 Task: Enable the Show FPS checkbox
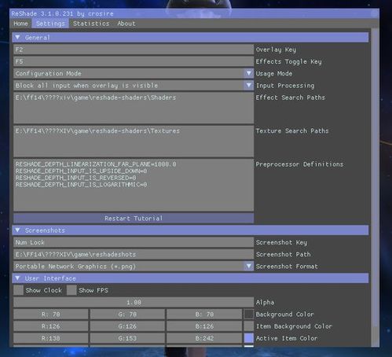click(71, 290)
